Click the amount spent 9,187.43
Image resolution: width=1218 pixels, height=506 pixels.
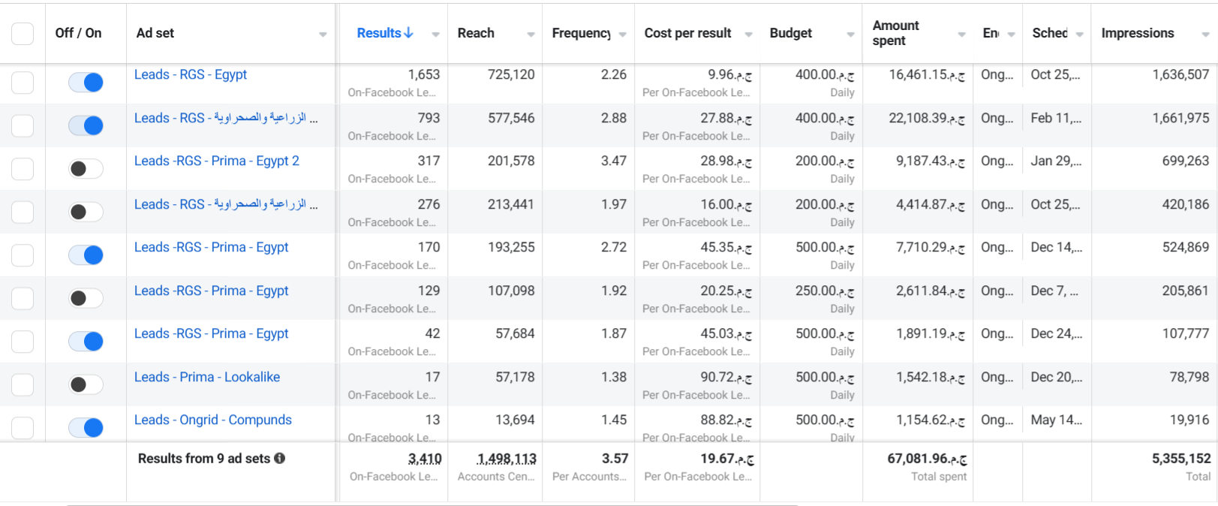point(931,161)
